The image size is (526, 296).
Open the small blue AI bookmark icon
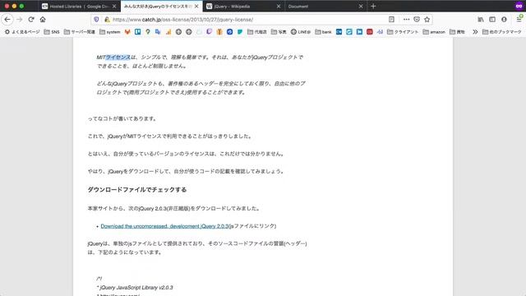(x=380, y=32)
